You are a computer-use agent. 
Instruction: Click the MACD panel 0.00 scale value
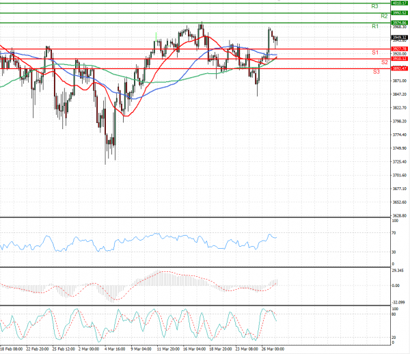(396, 286)
